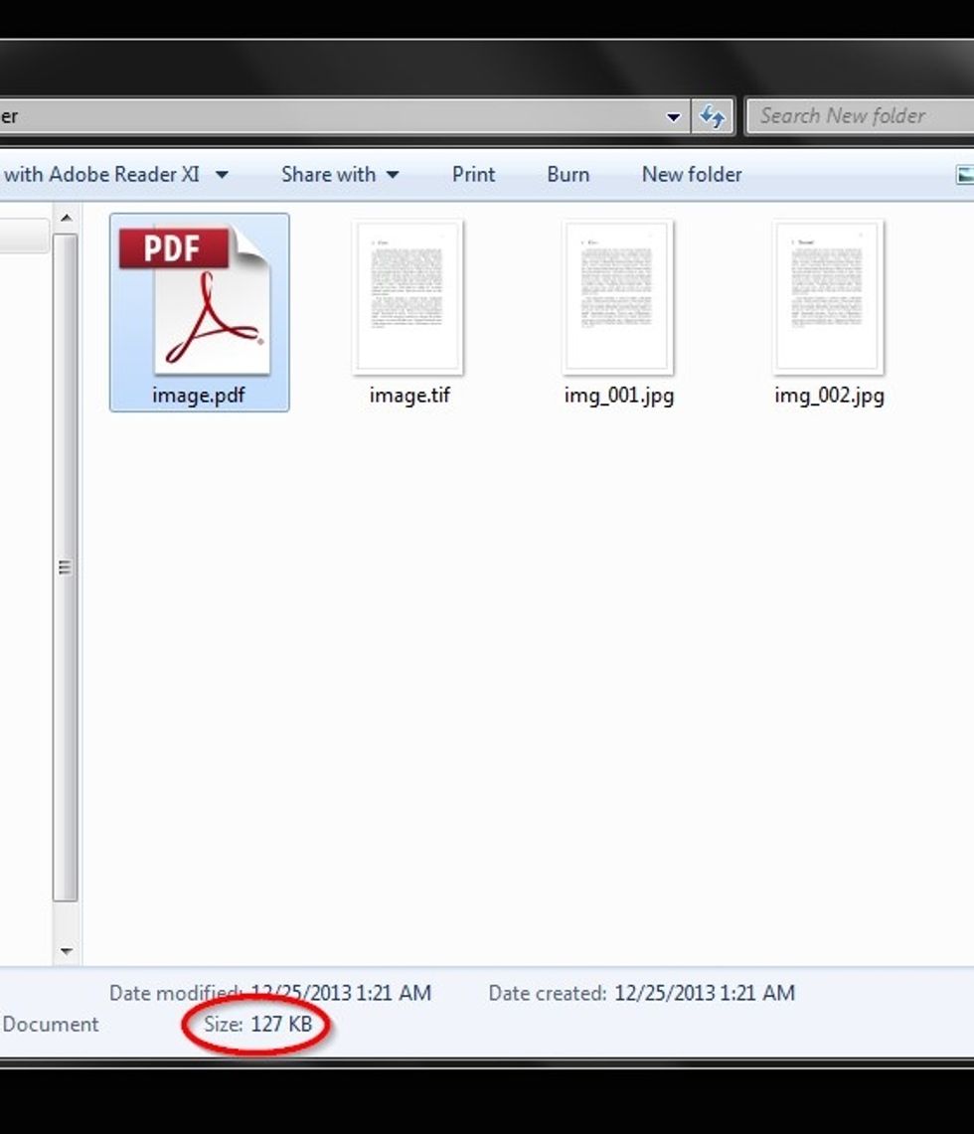Click the scrollbar down arrow icon

(68, 949)
